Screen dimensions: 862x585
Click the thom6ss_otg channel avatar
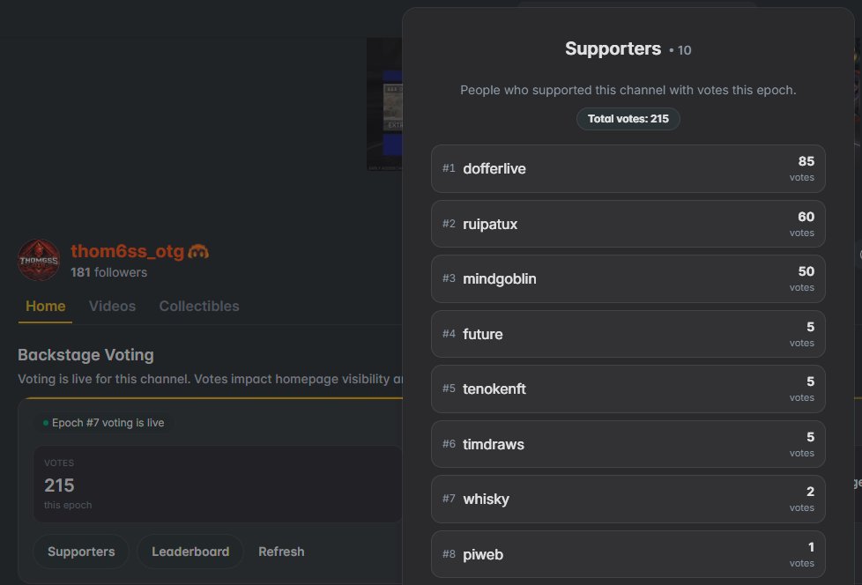(39, 260)
